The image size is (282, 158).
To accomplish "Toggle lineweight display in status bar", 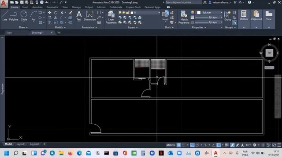I will (227, 145).
